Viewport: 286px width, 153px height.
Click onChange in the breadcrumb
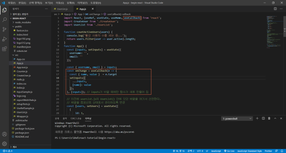pyautogui.click(x=95, y=14)
